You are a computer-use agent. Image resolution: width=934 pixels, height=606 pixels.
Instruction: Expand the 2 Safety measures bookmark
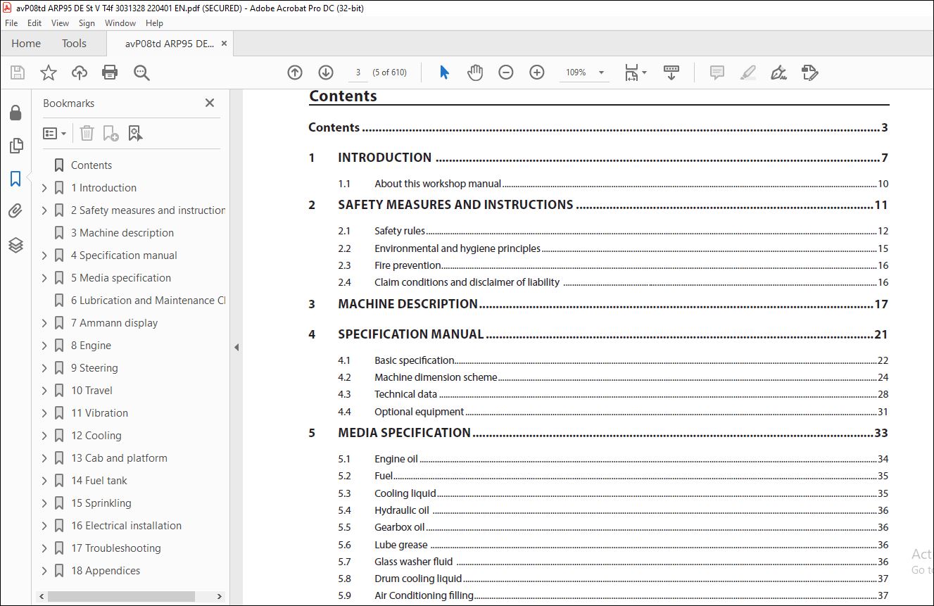44,210
